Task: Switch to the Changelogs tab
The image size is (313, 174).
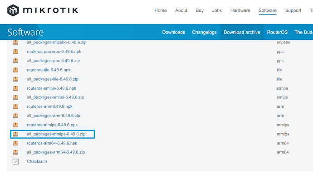Action: 204,32
